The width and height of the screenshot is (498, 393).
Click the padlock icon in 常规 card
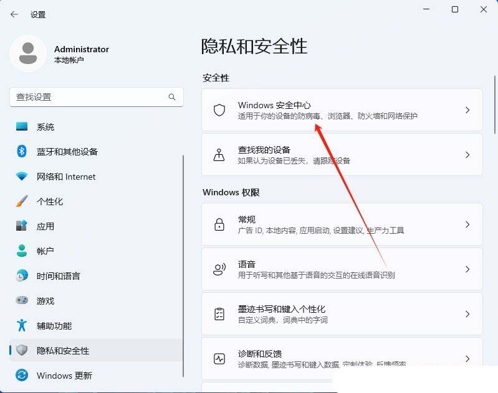click(x=219, y=224)
